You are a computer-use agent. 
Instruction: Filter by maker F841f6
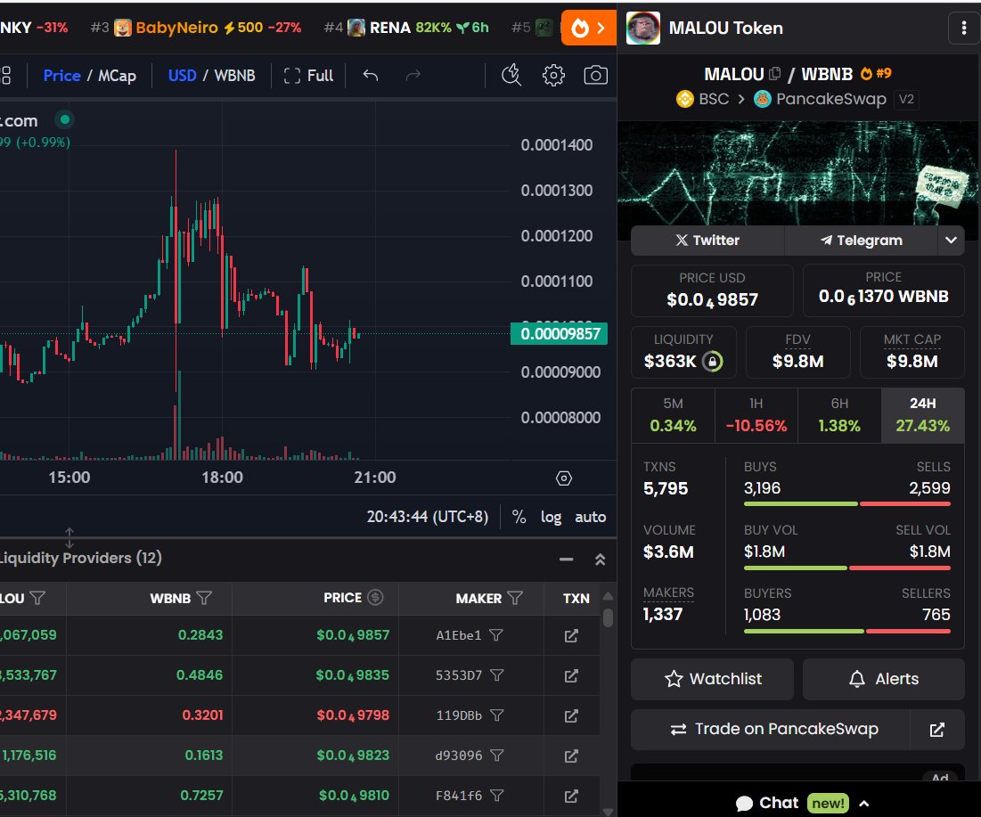[497, 796]
